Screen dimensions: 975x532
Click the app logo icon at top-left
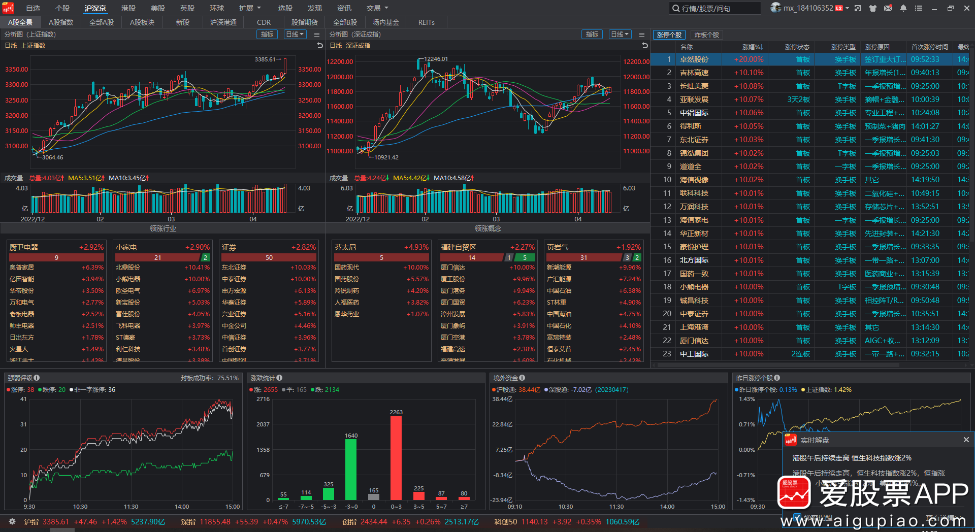pyautogui.click(x=8, y=8)
